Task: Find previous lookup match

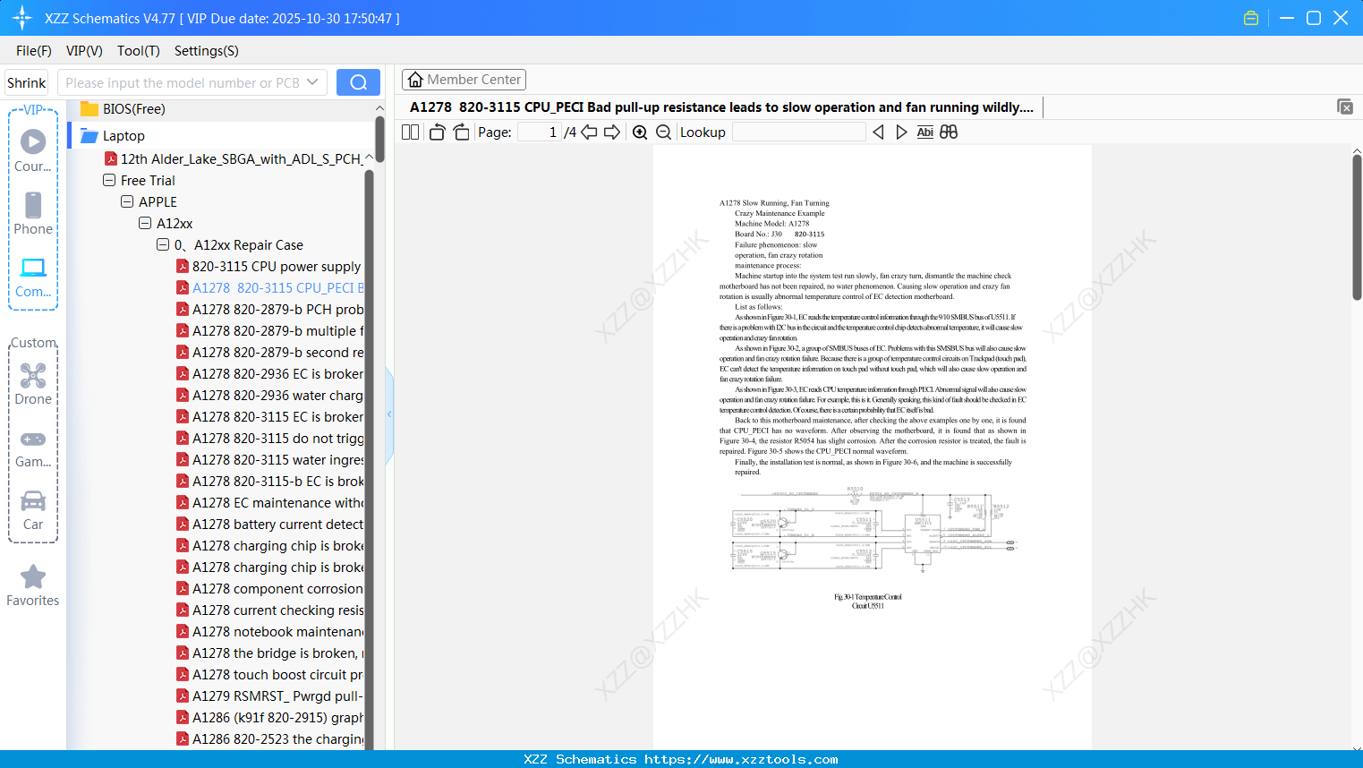Action: (x=878, y=132)
